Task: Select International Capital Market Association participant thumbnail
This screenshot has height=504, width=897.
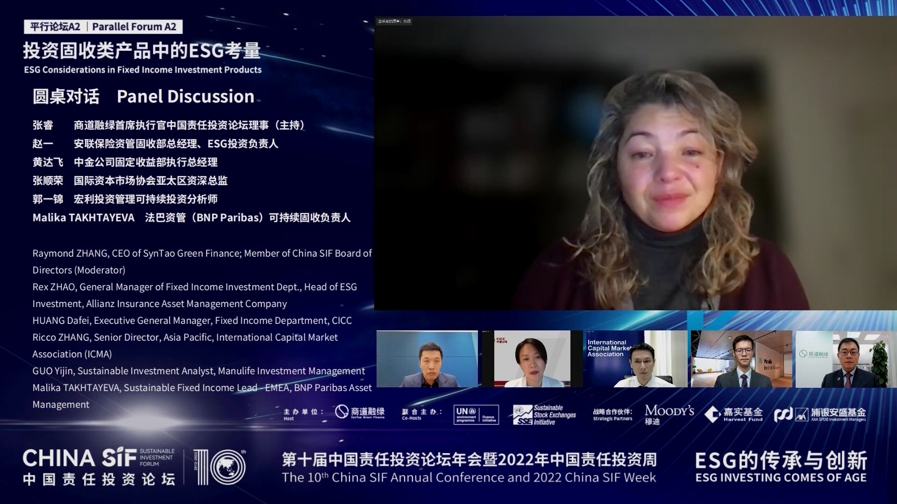Action: (x=636, y=359)
